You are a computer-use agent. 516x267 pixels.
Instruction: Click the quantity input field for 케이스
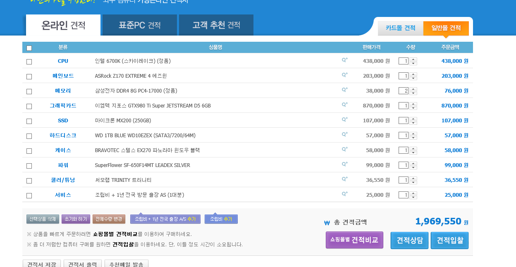[x=403, y=150]
